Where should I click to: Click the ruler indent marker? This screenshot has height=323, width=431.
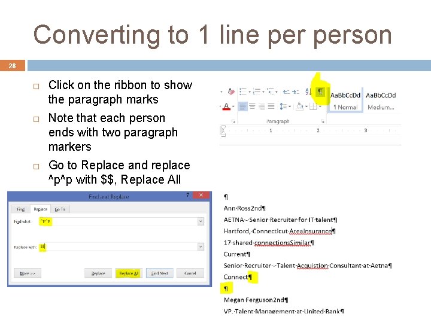223,131
